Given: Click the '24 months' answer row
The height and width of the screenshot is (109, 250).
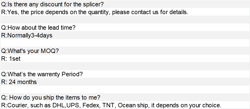Looking at the screenshot, I should pos(125,82).
